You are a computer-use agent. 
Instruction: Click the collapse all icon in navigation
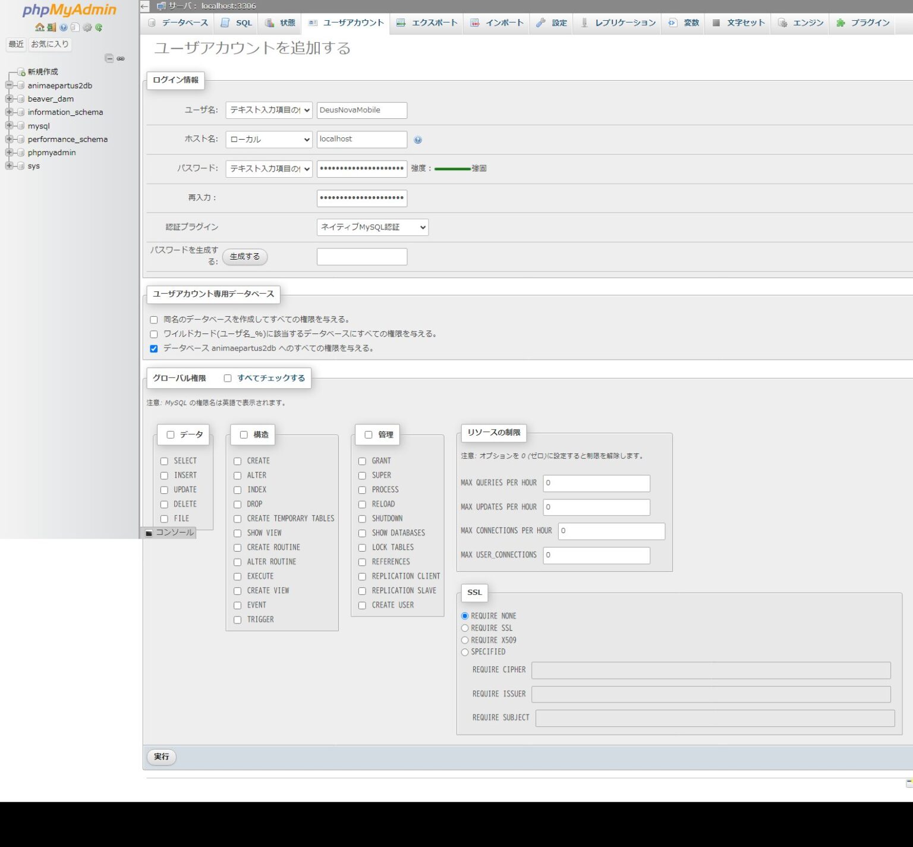click(109, 58)
